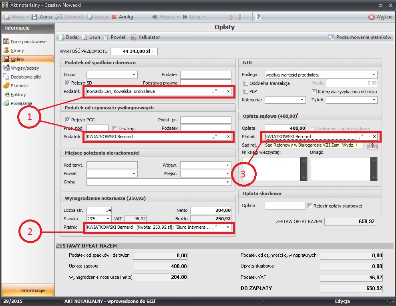The image size is (396, 306).
Task: Expand the Wojew. dropdown list
Action: [x=227, y=165]
